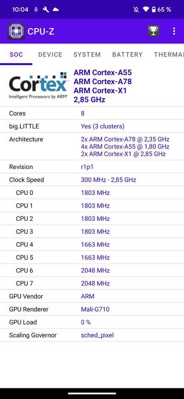Tap the wrench icon in status bar

[x=46, y=10]
